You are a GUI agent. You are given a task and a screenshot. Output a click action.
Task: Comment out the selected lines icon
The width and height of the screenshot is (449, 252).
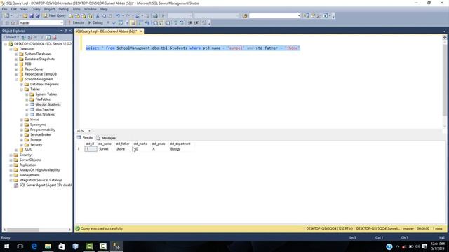pyautogui.click(x=176, y=22)
